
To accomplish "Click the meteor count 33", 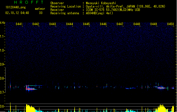I will click(41, 13).
